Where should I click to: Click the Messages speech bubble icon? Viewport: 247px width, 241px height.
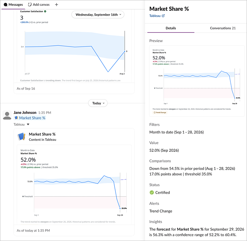tap(6, 5)
